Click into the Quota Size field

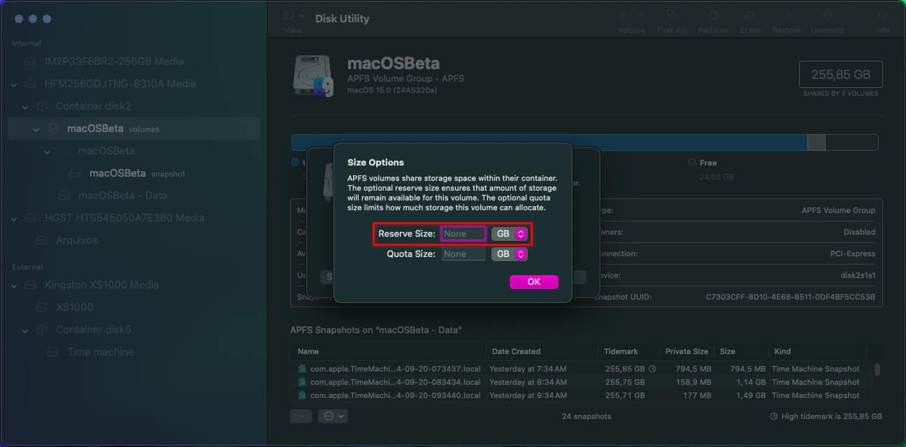[x=463, y=254]
